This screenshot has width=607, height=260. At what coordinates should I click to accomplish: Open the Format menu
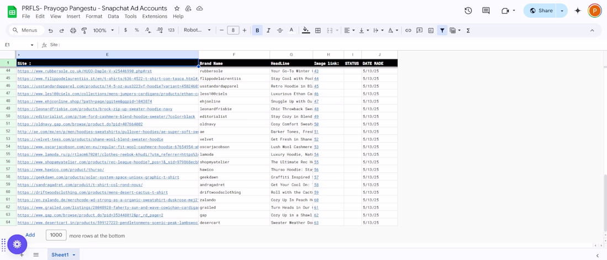pos(94,16)
